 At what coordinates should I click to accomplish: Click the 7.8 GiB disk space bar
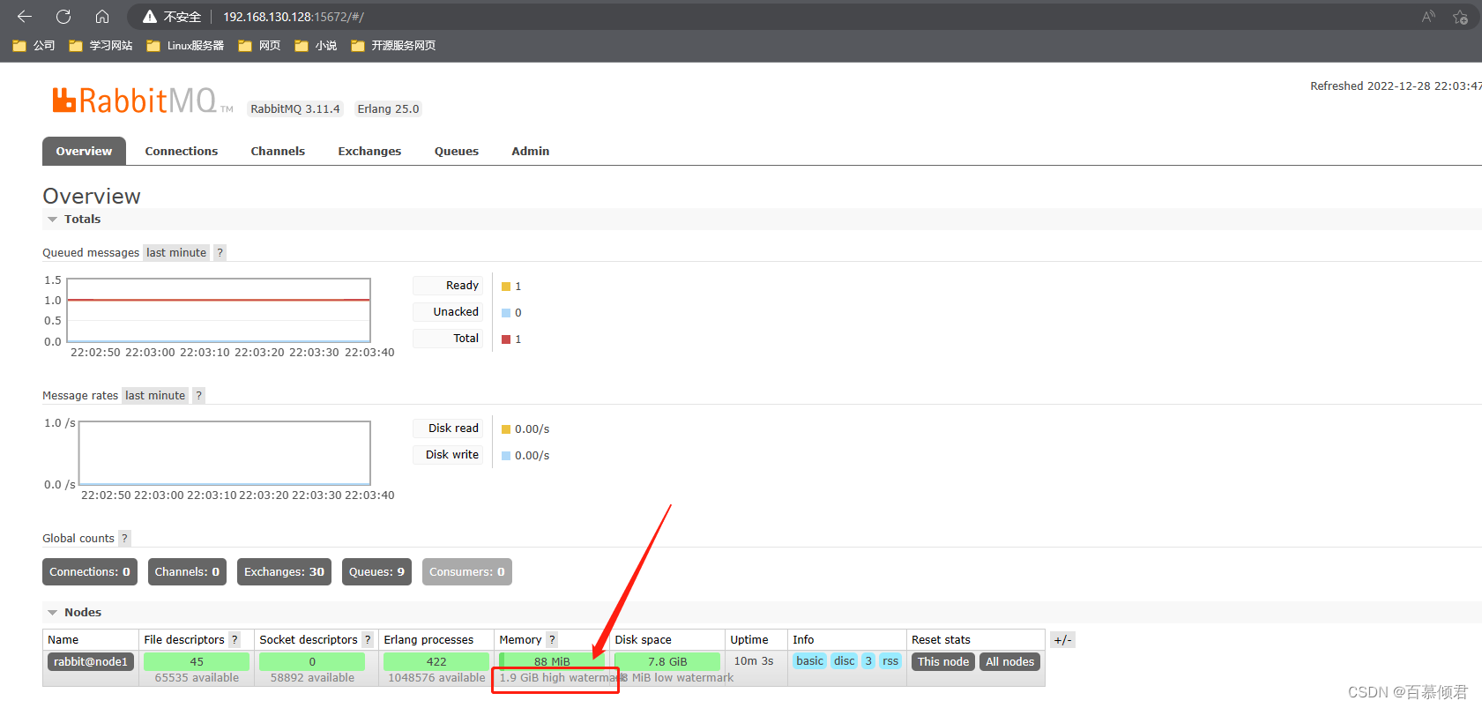click(x=667, y=661)
